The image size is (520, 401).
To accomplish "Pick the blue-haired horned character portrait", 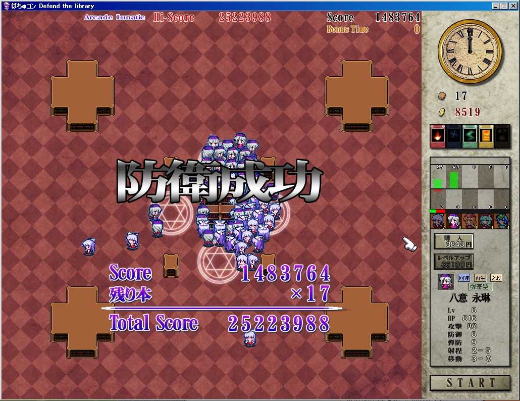I will click(437, 221).
